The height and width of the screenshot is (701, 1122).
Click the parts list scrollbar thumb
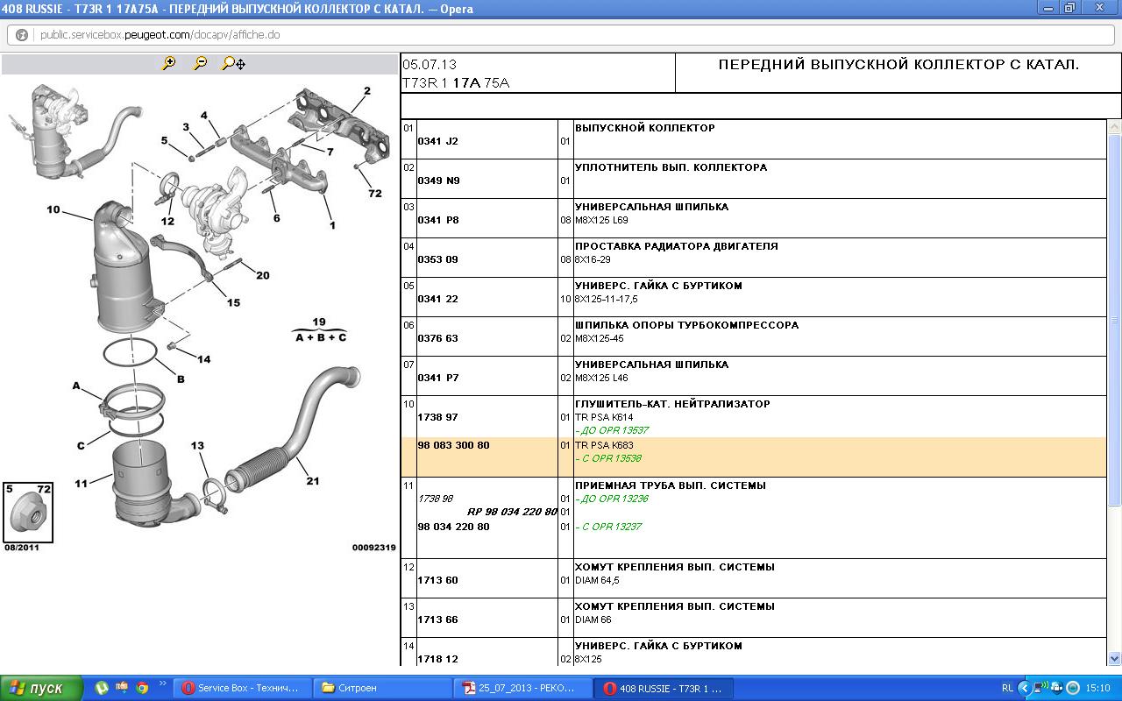point(1115,320)
